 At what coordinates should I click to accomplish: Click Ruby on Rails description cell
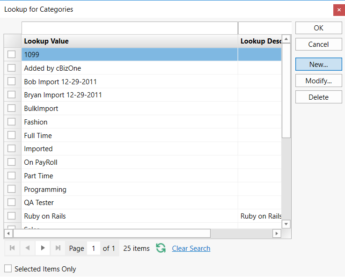[260, 216]
